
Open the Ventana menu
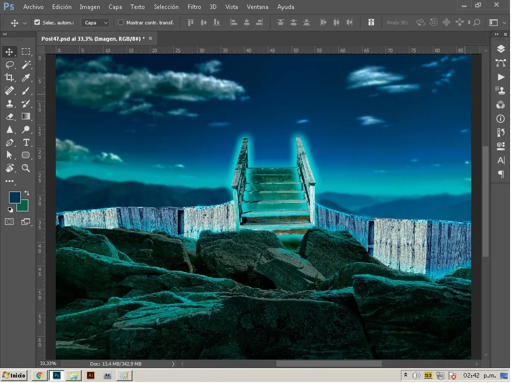(x=257, y=7)
